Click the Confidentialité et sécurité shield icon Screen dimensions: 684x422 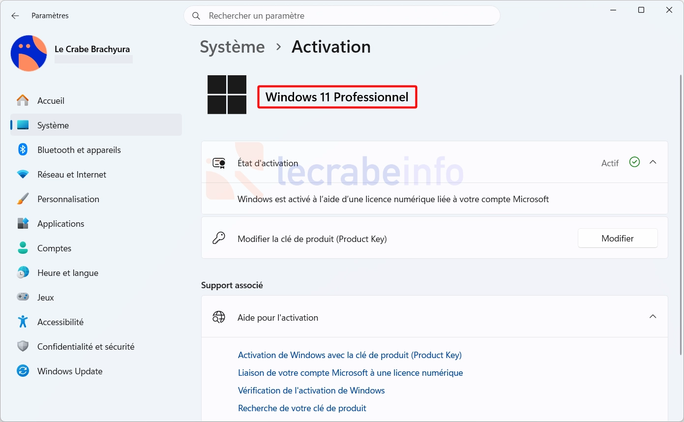click(x=23, y=347)
